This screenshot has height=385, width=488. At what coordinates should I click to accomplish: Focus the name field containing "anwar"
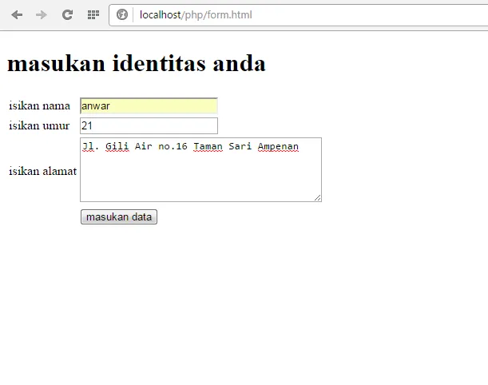tap(149, 105)
